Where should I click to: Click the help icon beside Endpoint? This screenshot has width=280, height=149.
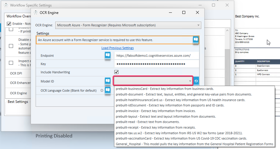point(107,55)
